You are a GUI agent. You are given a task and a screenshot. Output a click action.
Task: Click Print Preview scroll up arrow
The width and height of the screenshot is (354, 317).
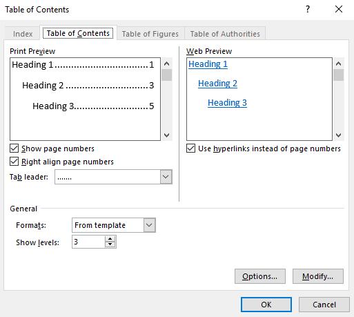167,64
